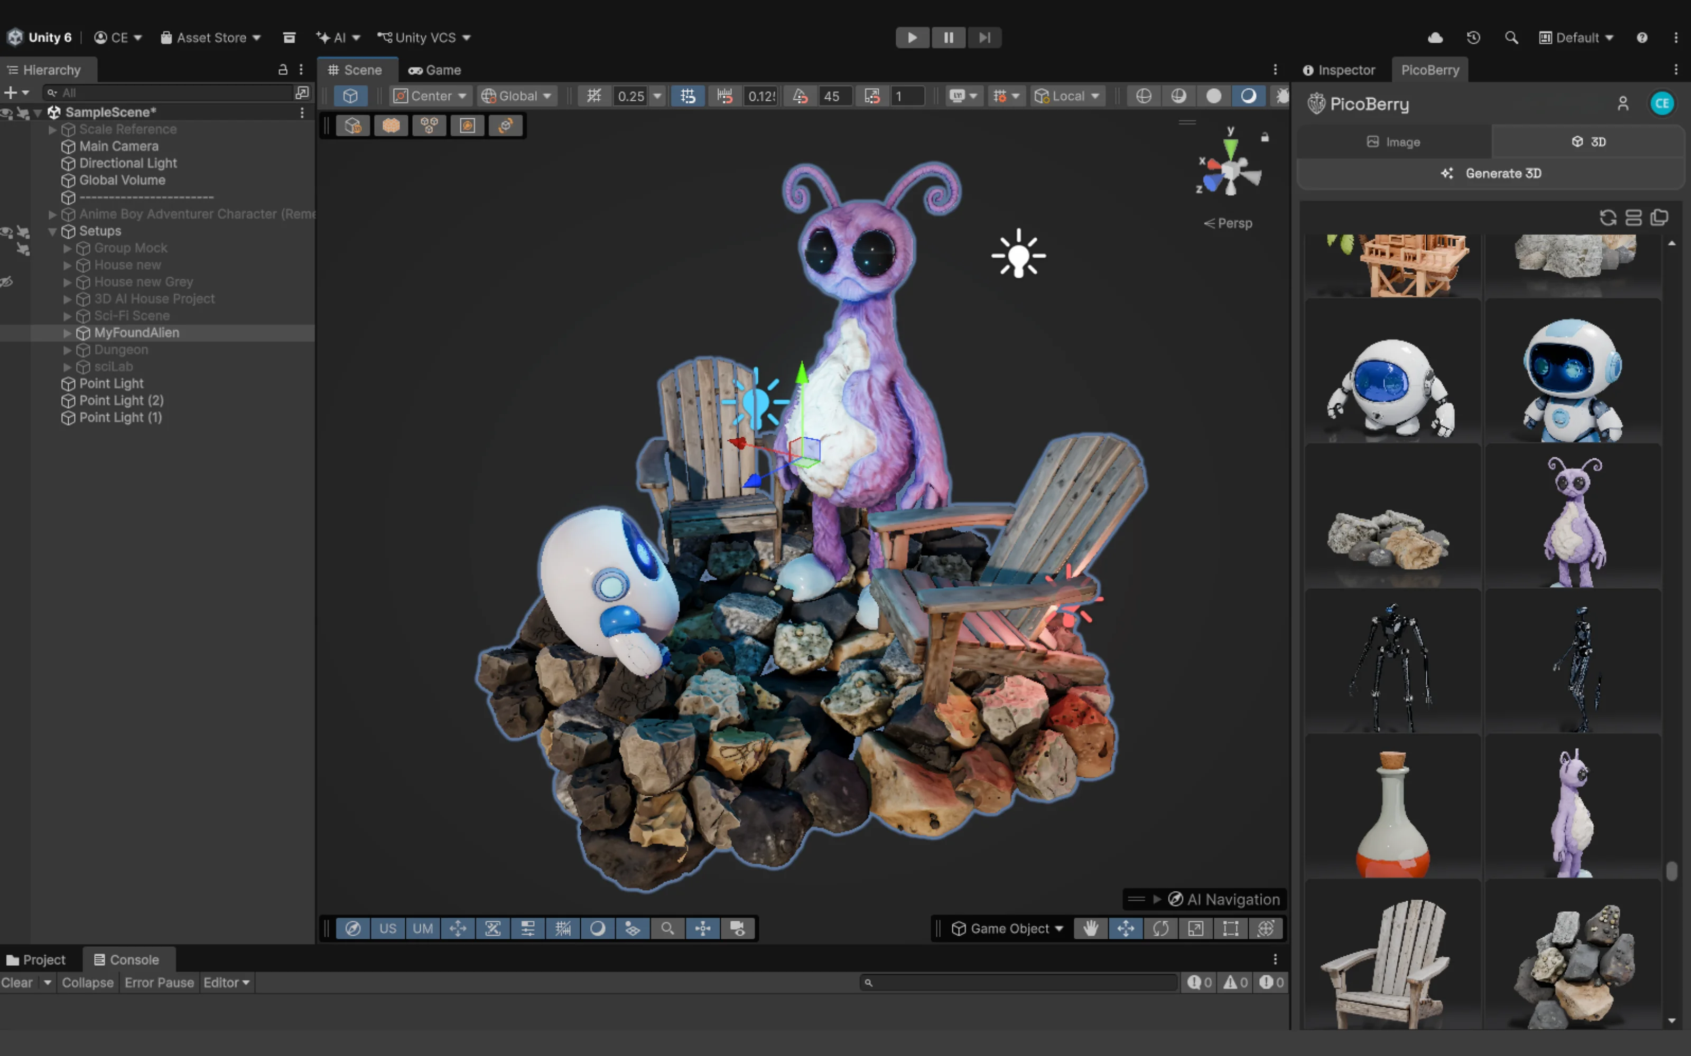Open the Unity VCS dropdown

tap(424, 37)
